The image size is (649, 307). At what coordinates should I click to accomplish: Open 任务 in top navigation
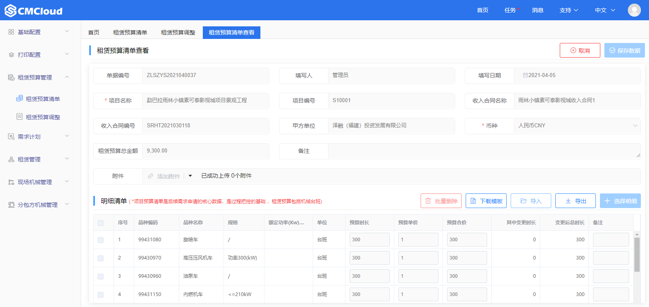point(510,10)
